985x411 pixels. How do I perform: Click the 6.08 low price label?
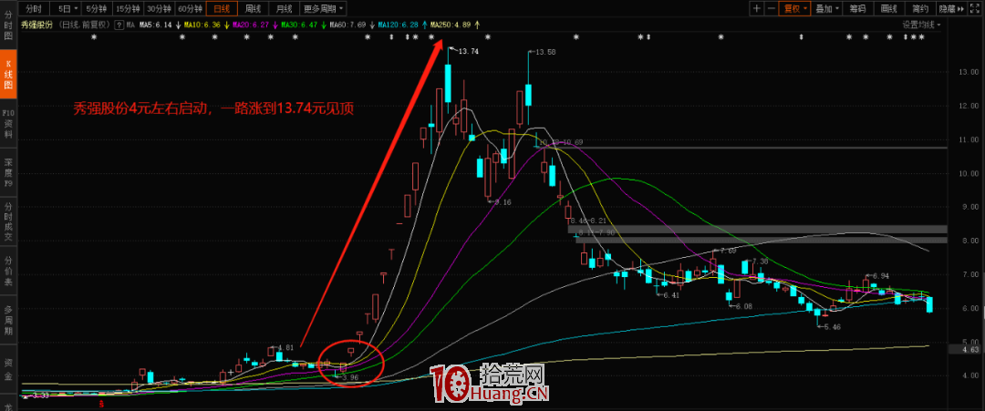(x=743, y=306)
